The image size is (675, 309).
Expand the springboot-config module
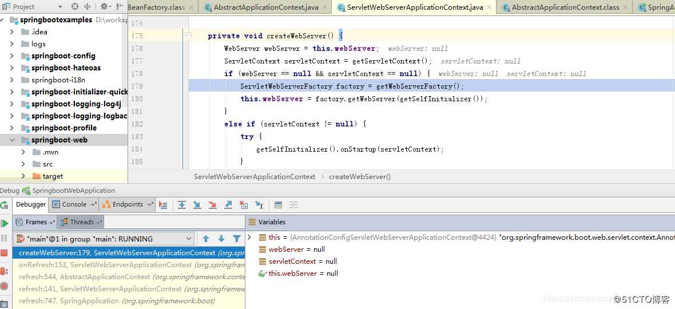point(12,56)
